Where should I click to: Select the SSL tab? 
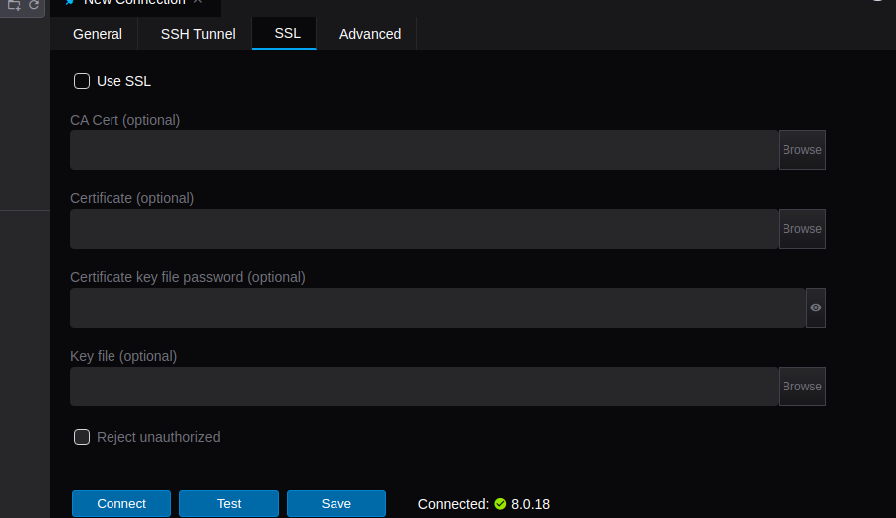click(x=287, y=33)
